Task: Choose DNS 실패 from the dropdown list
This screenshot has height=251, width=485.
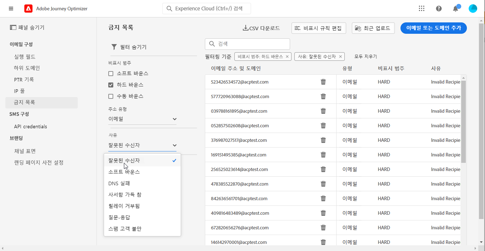Action: click(x=142, y=183)
